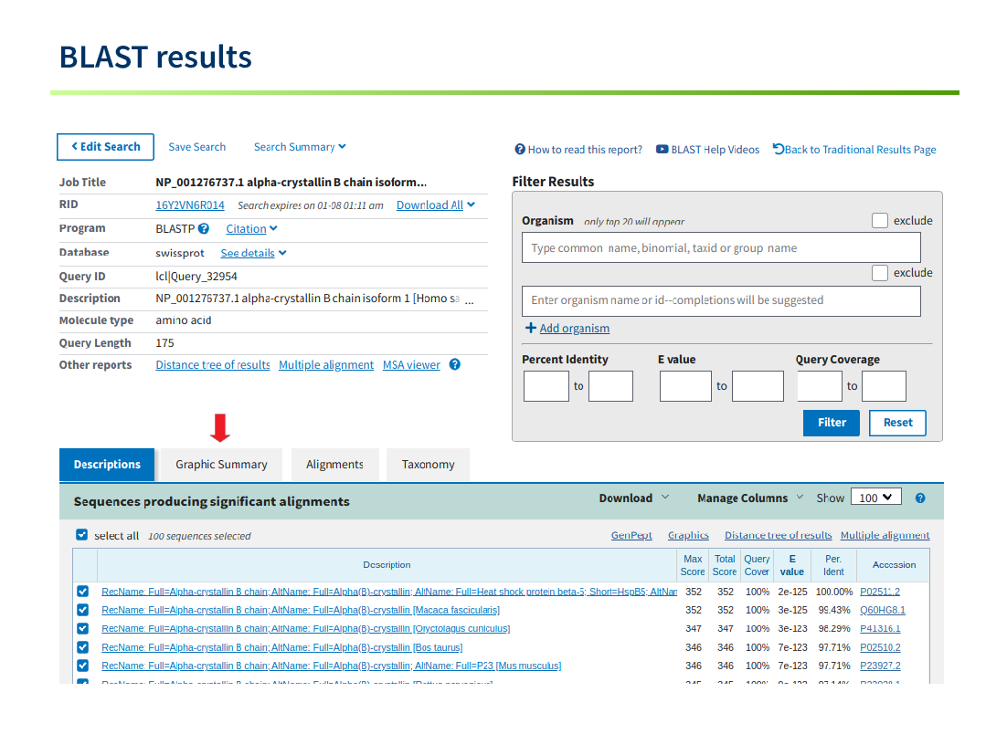Click the BLASTP help question mark icon
The height and width of the screenshot is (755, 1007).
pos(204,228)
